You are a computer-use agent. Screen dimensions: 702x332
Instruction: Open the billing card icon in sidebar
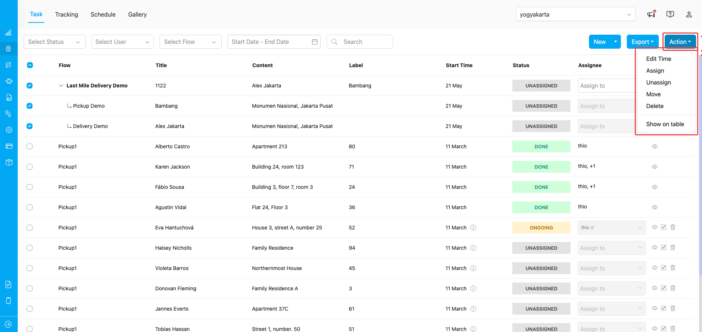9,146
